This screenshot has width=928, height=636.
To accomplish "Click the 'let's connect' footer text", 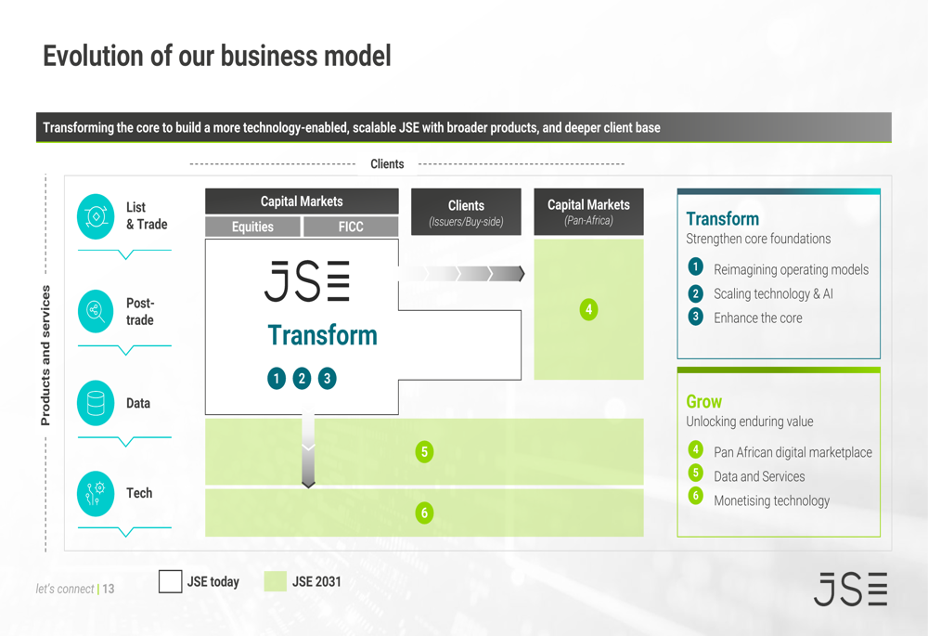I will (x=65, y=589).
